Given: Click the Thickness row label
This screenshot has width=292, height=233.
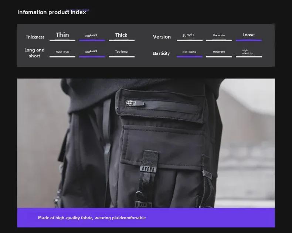Looking at the screenshot, I should pyautogui.click(x=35, y=37).
